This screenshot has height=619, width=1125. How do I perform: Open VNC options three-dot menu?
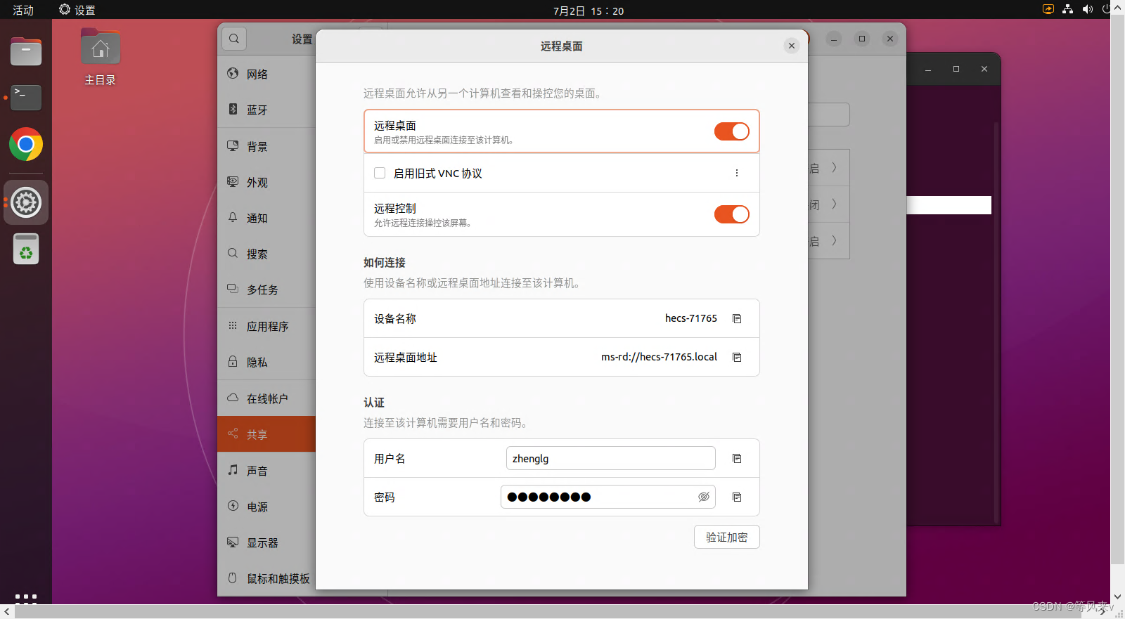pyautogui.click(x=737, y=173)
